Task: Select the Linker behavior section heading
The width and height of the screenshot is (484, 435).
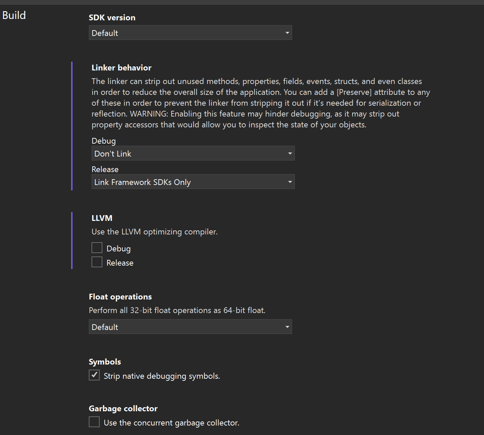Action: 121,68
